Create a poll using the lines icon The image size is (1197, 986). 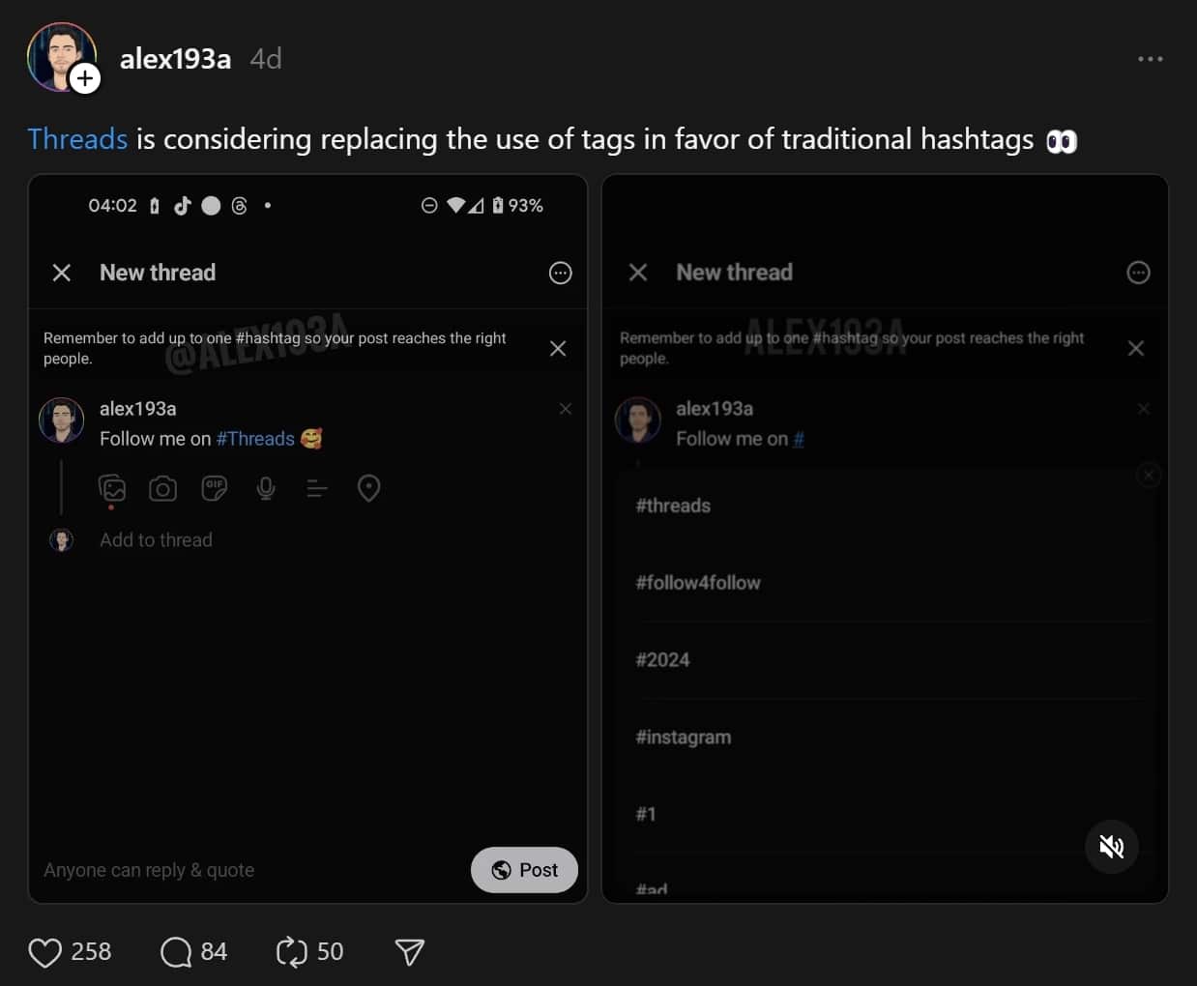pyautogui.click(x=317, y=488)
